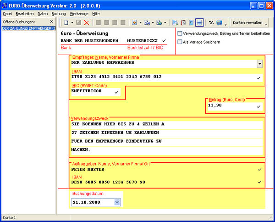Minimize the EURO-Überweisung window

(x=253, y=6)
